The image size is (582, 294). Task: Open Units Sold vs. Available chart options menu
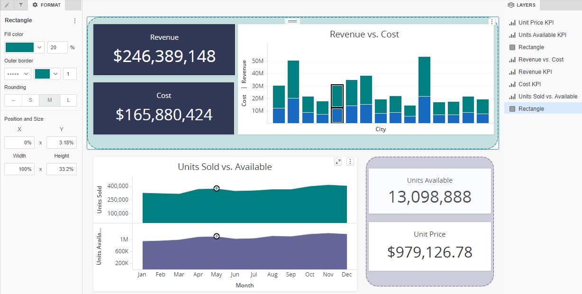pyautogui.click(x=350, y=161)
